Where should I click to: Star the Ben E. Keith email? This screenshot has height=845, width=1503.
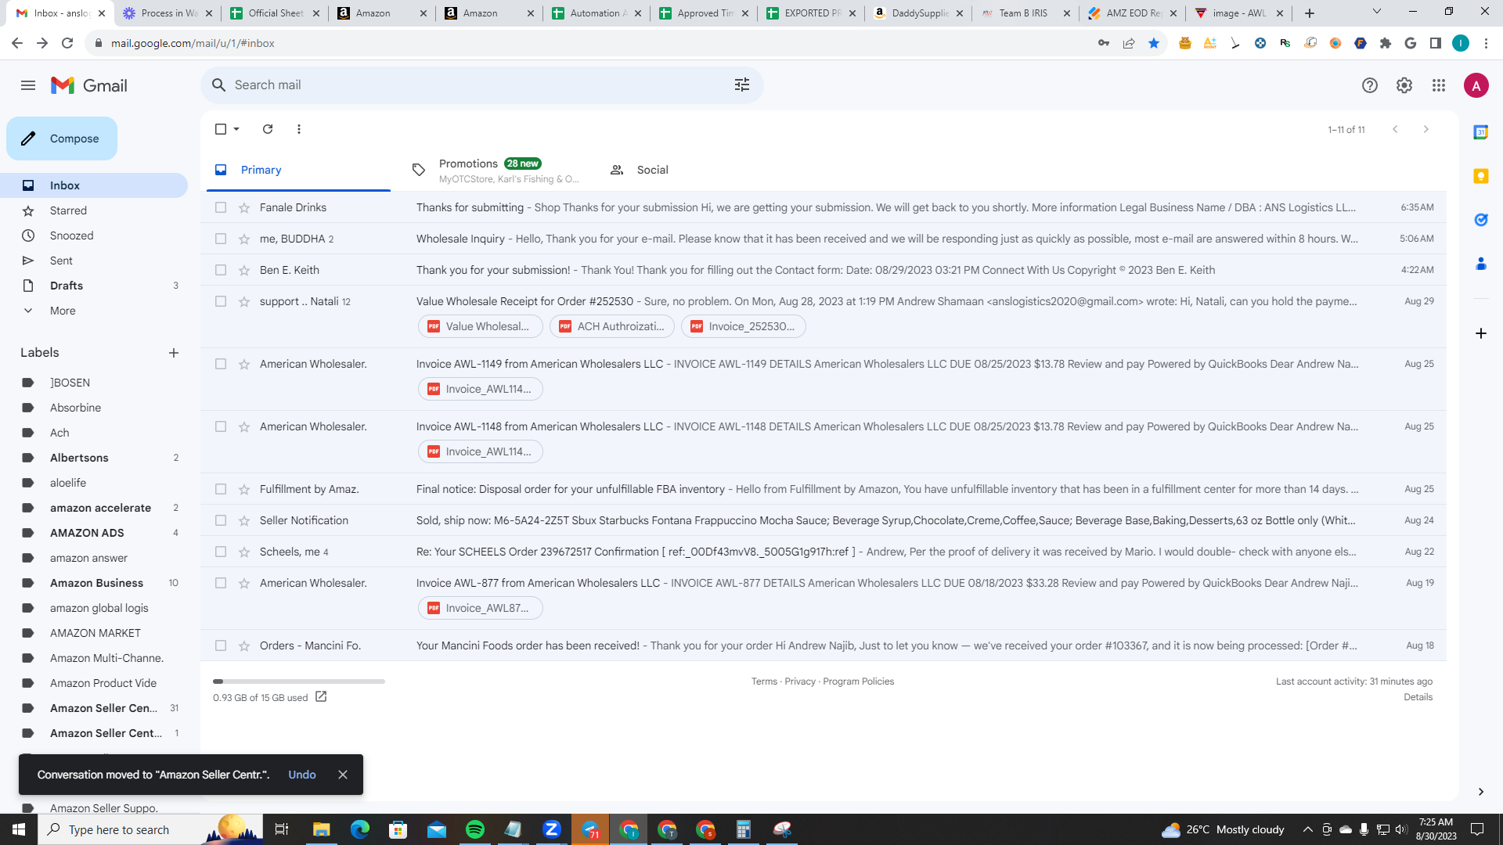tap(244, 270)
